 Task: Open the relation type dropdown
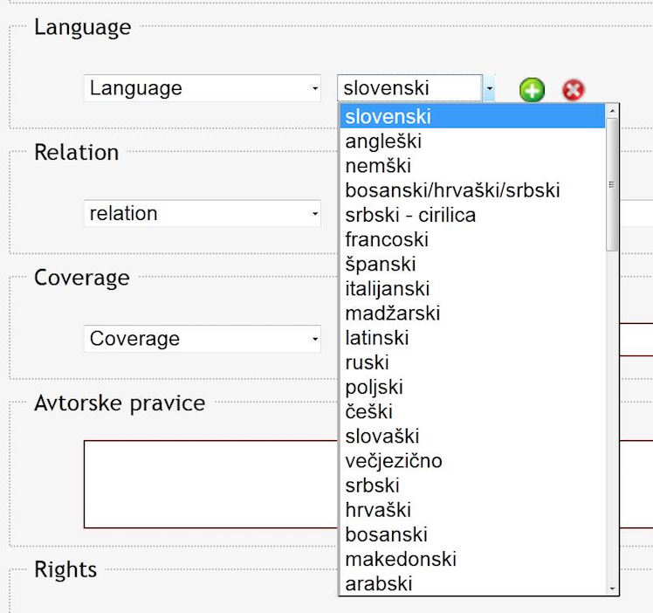coord(203,214)
